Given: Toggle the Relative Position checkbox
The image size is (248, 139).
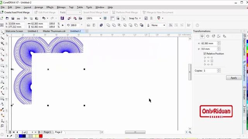Looking at the screenshot, I should click(x=205, y=54).
